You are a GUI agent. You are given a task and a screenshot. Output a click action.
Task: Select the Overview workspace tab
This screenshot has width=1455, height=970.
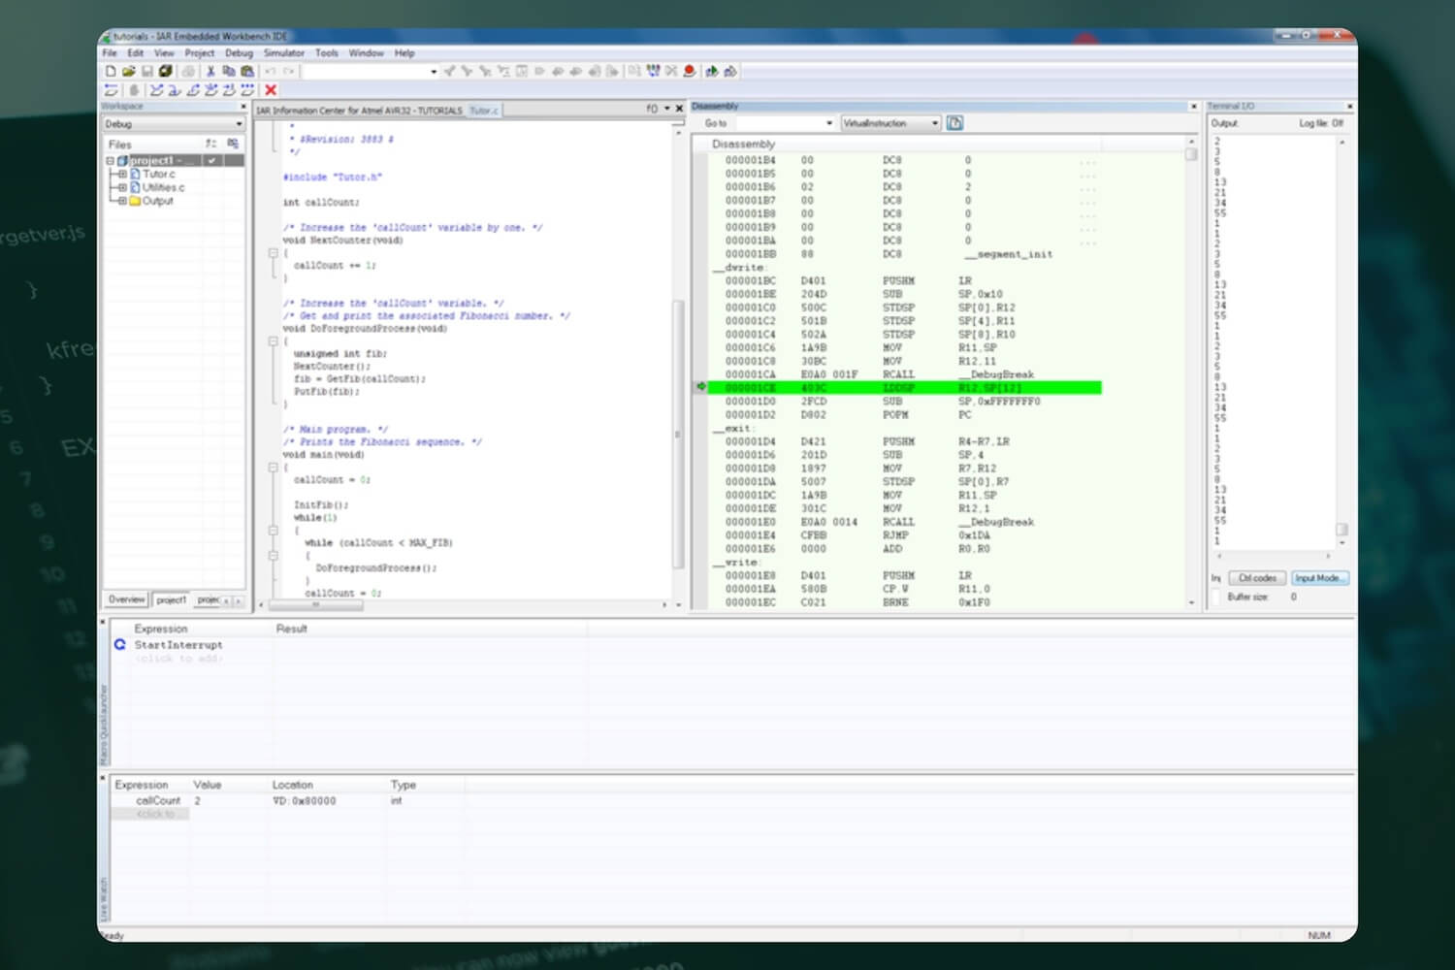126,599
